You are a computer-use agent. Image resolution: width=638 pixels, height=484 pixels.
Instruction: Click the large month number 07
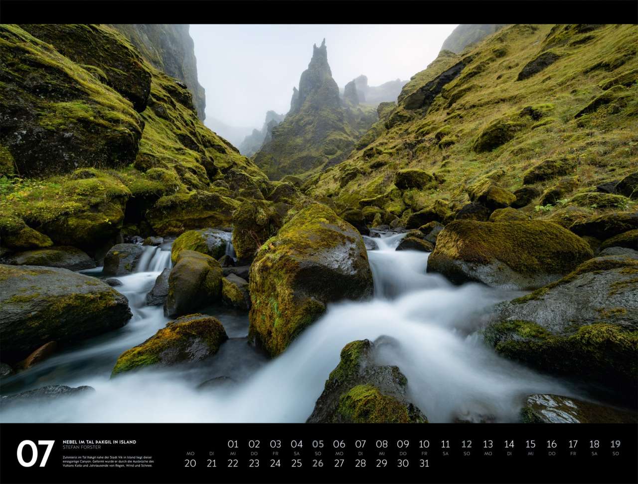(x=35, y=454)
